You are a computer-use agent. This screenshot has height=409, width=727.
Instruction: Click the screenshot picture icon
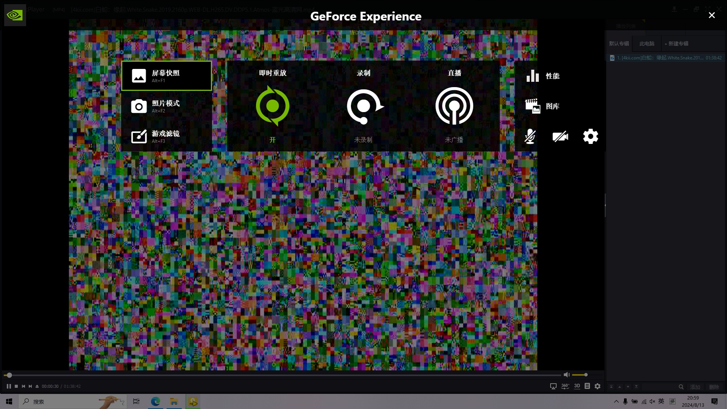click(139, 76)
